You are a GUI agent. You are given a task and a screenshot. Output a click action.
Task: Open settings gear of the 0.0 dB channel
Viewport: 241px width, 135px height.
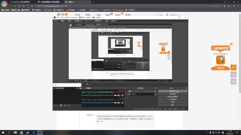(123, 103)
